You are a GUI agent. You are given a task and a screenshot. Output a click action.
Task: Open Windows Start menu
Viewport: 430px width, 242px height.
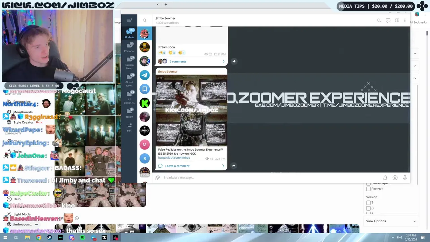coord(5,238)
